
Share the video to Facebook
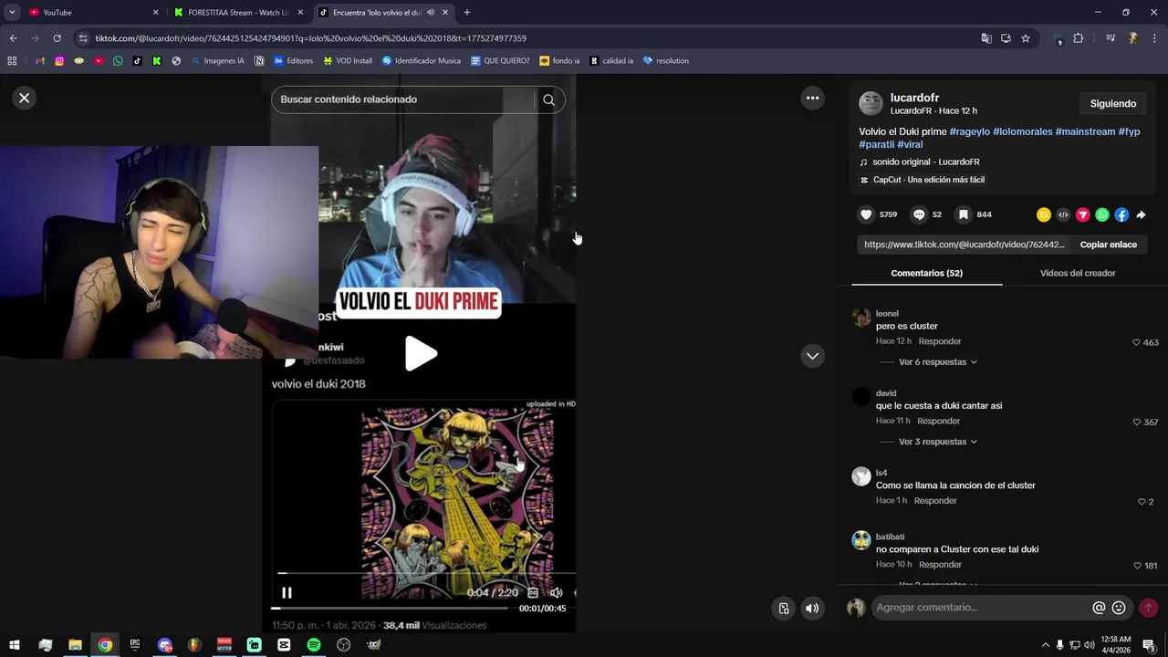pos(1121,215)
